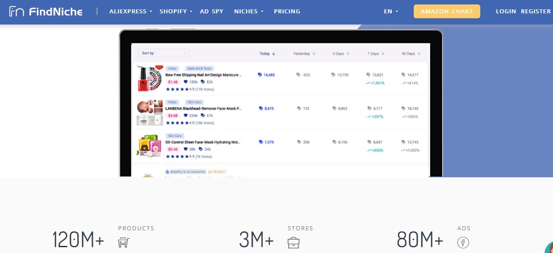The height and width of the screenshot is (253, 553).
Task: Click the 3M+ stores figure
Action: (256, 240)
